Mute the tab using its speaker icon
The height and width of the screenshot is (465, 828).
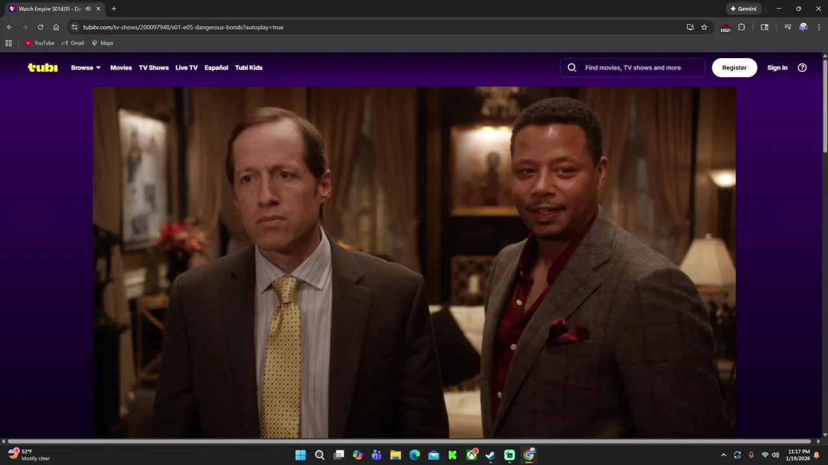pos(88,9)
